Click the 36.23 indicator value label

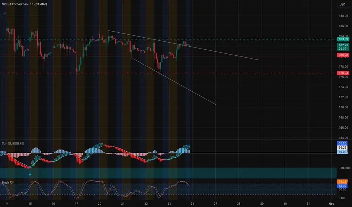point(342,148)
